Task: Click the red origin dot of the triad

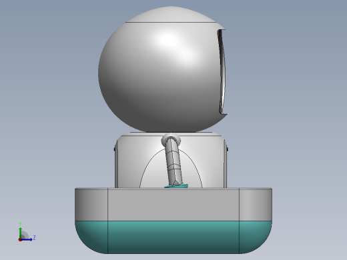Action: [x=20, y=240]
